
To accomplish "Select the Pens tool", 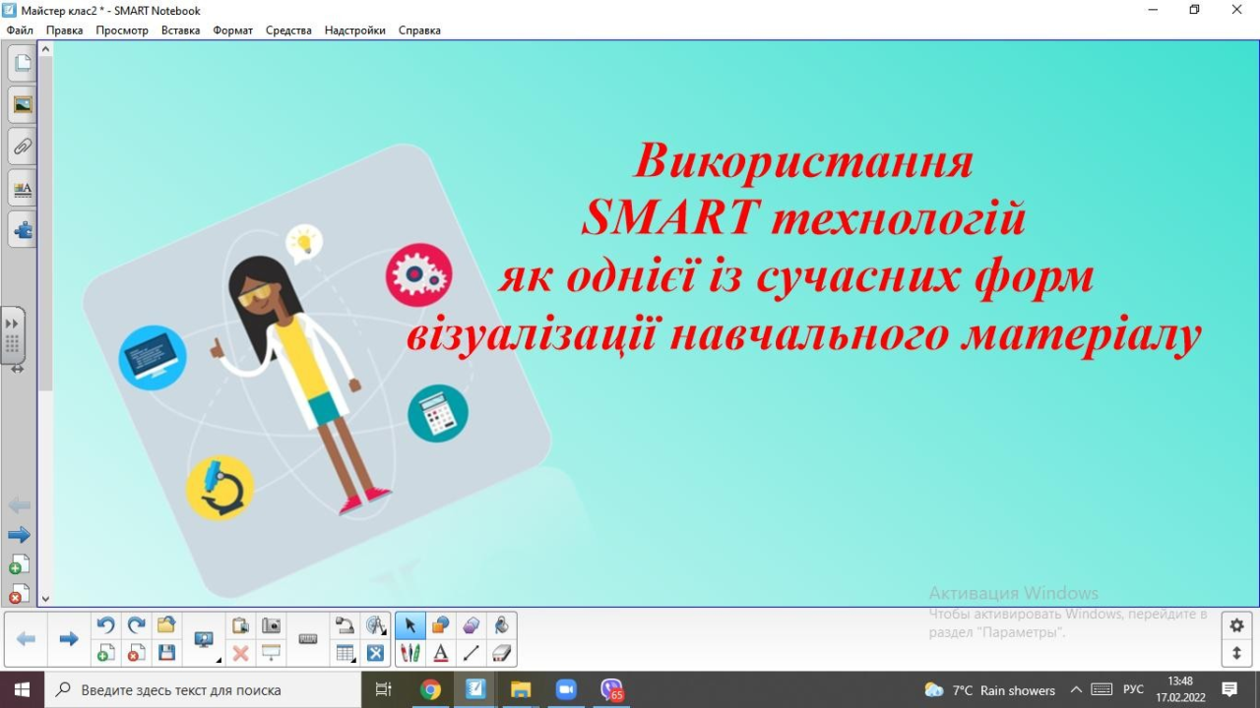I will click(410, 652).
